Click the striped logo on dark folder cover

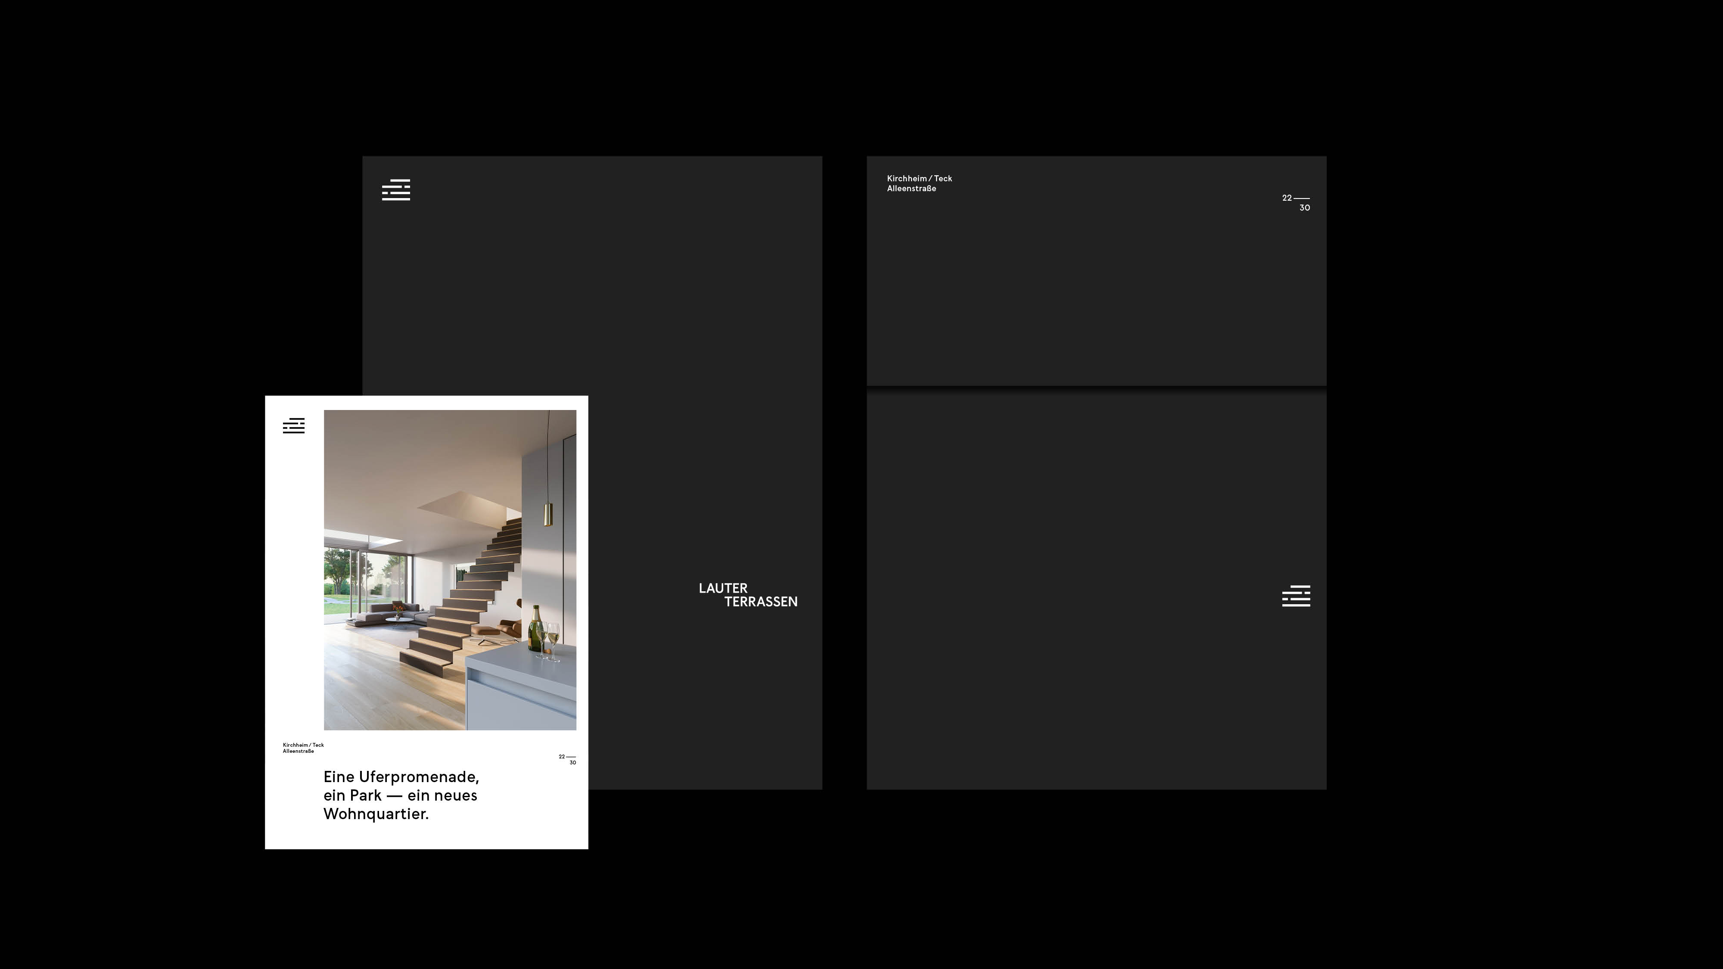pos(396,190)
